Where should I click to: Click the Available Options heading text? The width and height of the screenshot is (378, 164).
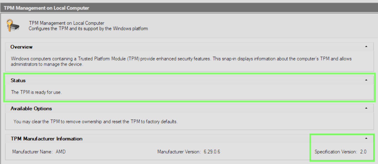click(31, 109)
